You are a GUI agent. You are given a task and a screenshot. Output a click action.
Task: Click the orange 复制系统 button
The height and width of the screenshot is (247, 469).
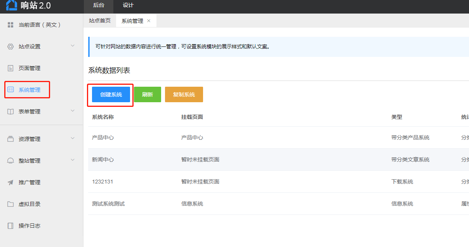pos(184,94)
